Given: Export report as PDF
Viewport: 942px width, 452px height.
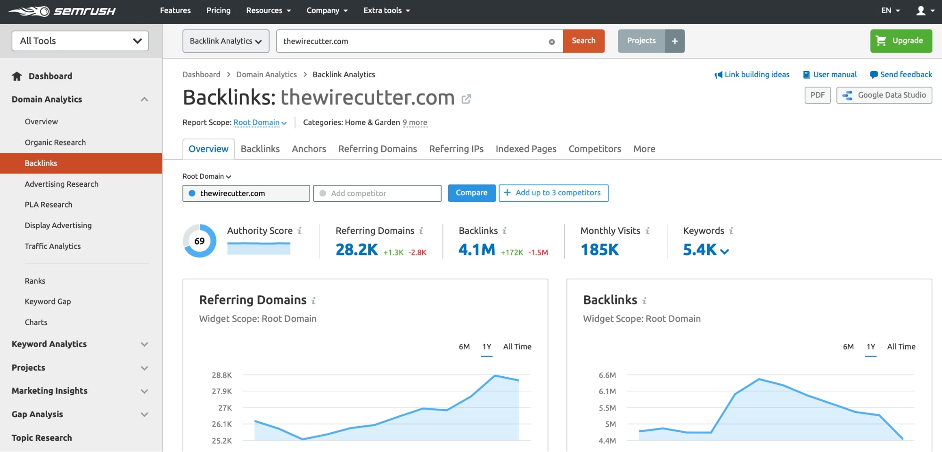Looking at the screenshot, I should pos(818,95).
